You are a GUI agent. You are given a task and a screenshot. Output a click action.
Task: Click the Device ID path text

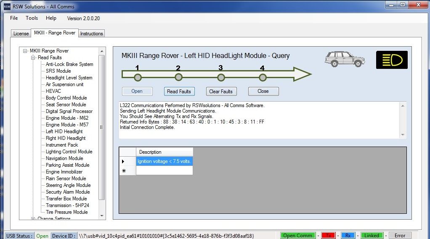167,236
